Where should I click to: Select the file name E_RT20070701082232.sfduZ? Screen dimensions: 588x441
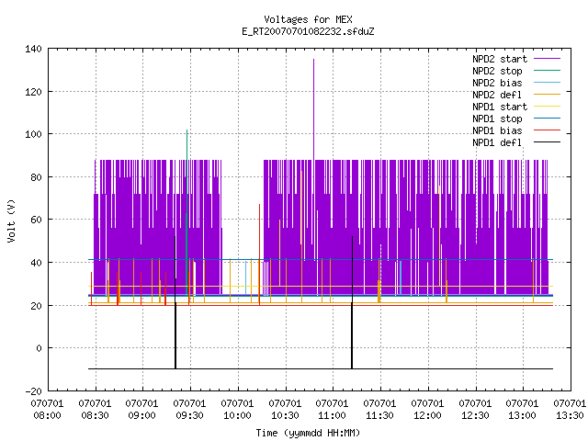[x=308, y=31]
